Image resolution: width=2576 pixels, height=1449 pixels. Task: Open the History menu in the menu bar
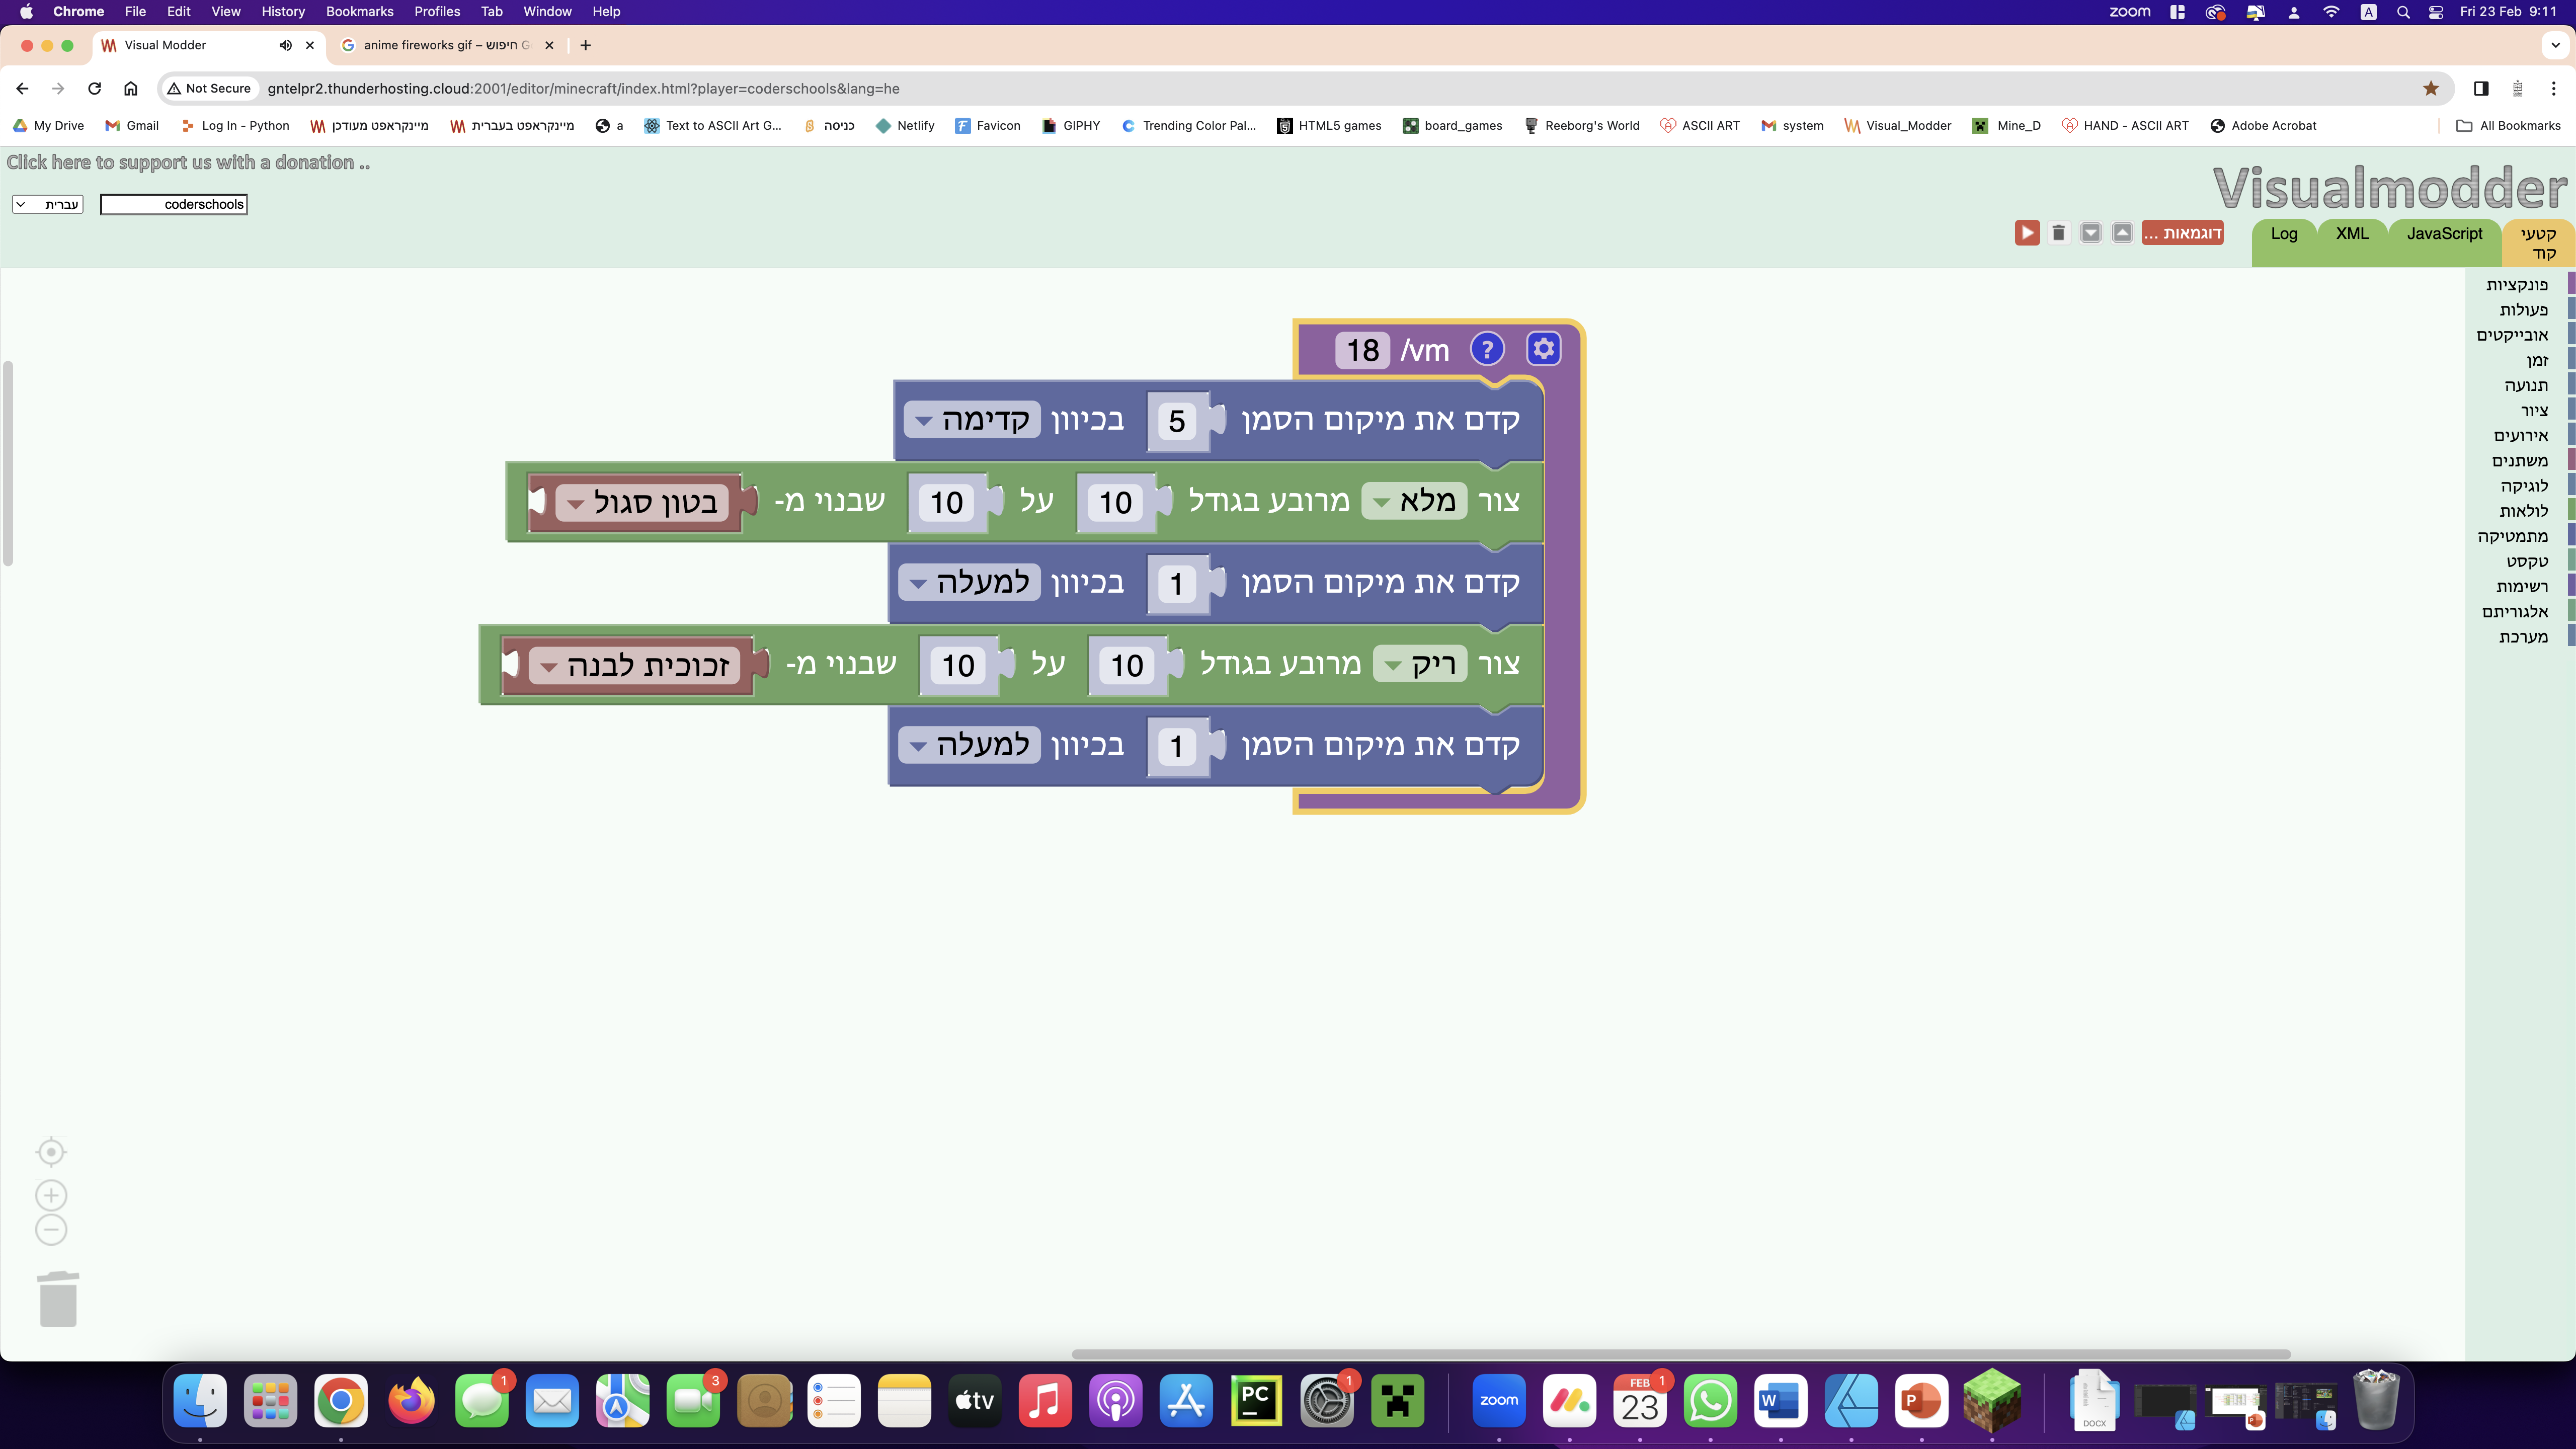[x=283, y=12]
